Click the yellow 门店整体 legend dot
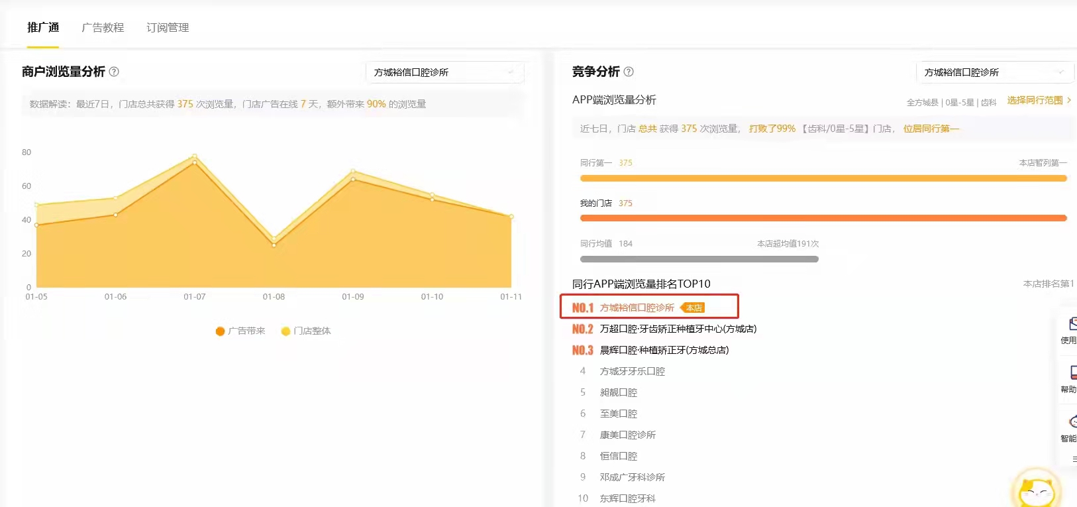Viewport: 1077px width, 507px height. point(285,331)
